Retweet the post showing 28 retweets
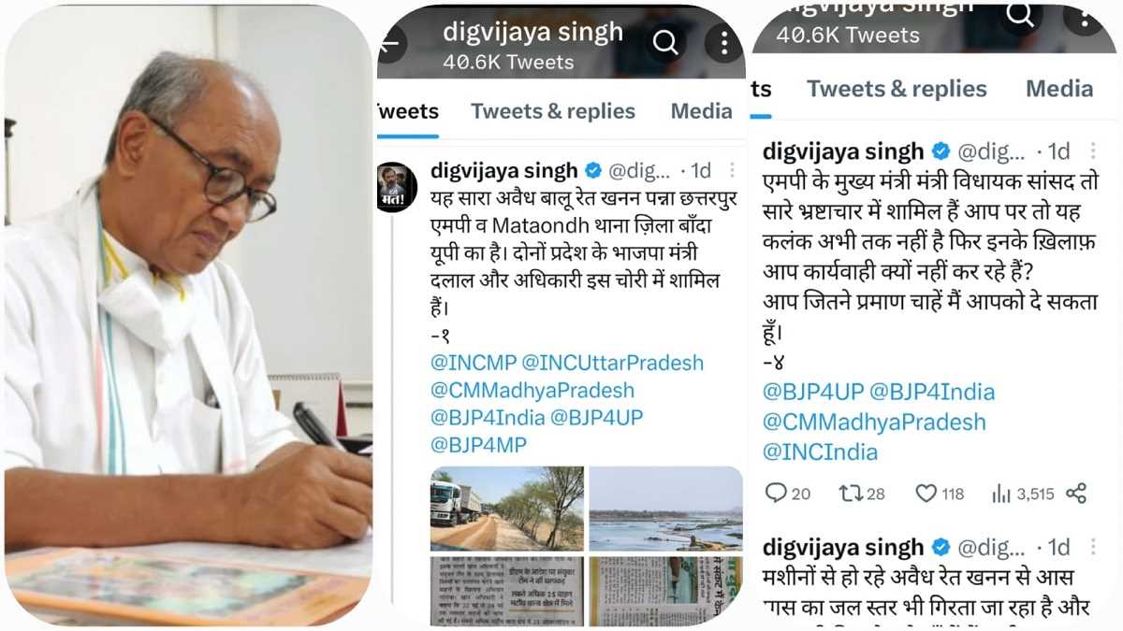 click(x=862, y=493)
